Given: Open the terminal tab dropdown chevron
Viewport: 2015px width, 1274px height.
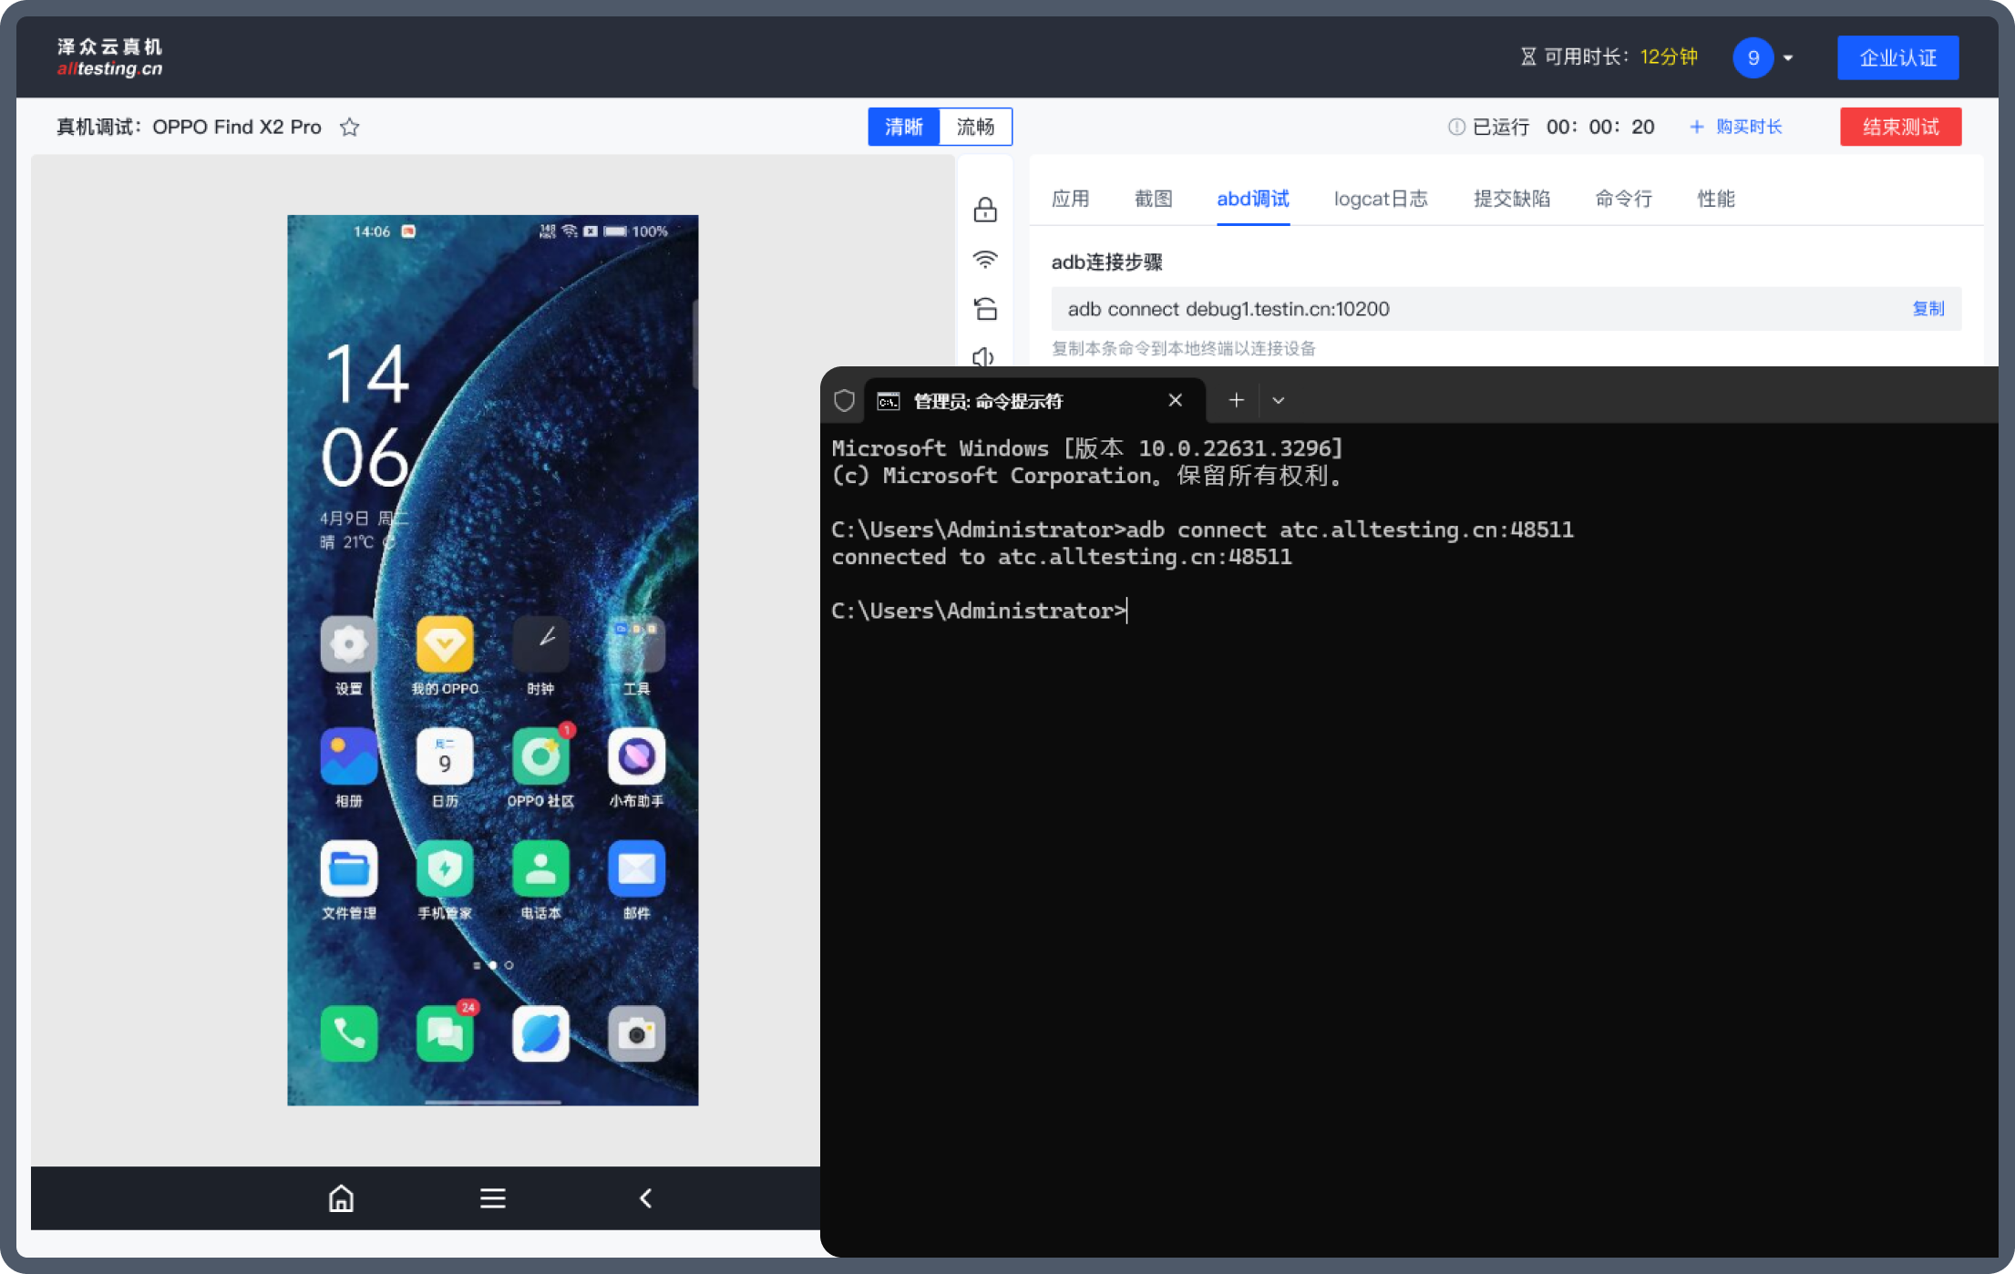Looking at the screenshot, I should [1278, 400].
